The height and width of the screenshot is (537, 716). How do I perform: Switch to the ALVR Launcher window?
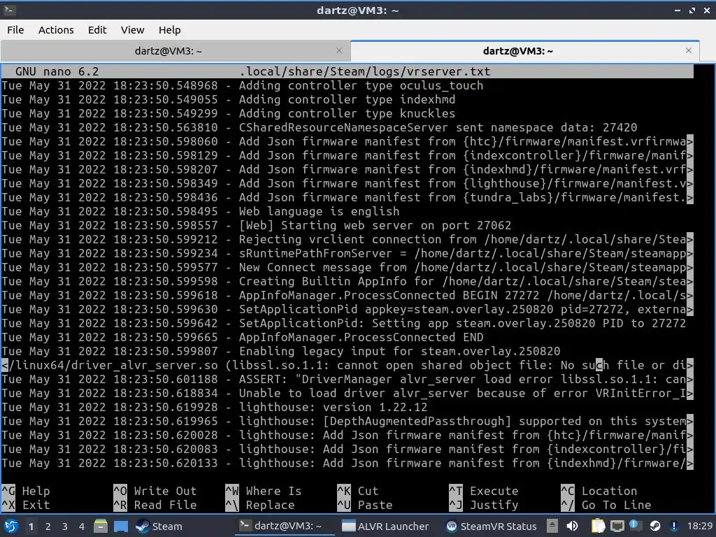click(386, 526)
